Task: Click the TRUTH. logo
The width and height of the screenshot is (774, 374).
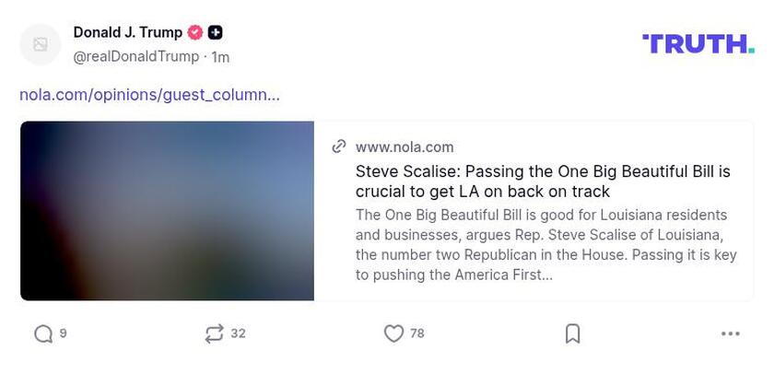Action: tap(698, 43)
